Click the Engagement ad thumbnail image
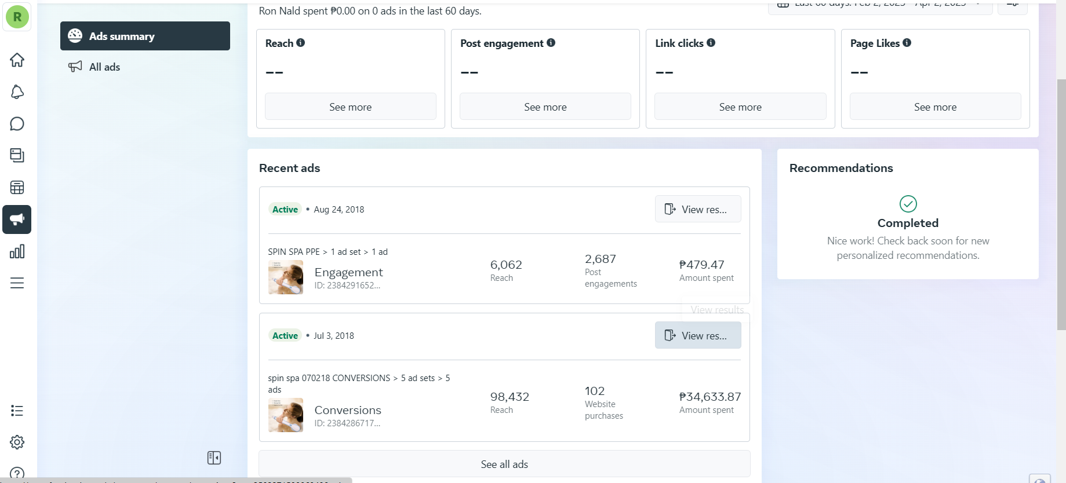Image resolution: width=1066 pixels, height=483 pixels. click(286, 277)
